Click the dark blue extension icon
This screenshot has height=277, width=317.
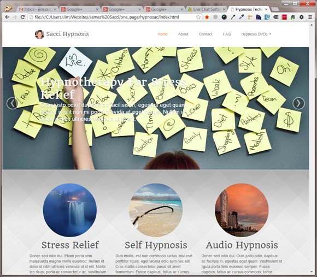(x=259, y=17)
